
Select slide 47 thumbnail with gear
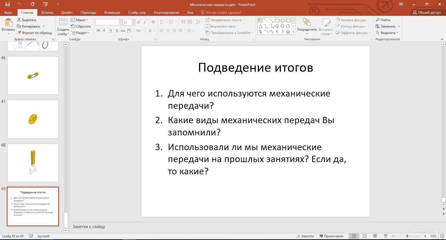(33, 119)
